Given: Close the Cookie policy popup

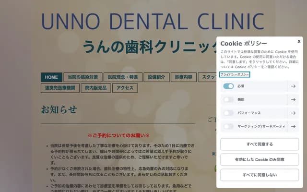Looking at the screenshot, I should pyautogui.click(x=299, y=41).
